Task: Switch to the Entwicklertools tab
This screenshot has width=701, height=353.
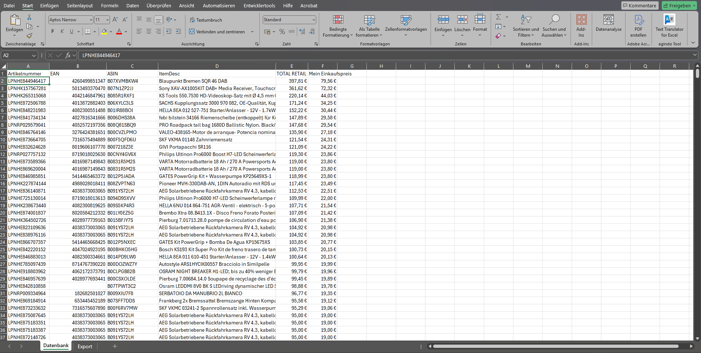Action: coord(259,5)
